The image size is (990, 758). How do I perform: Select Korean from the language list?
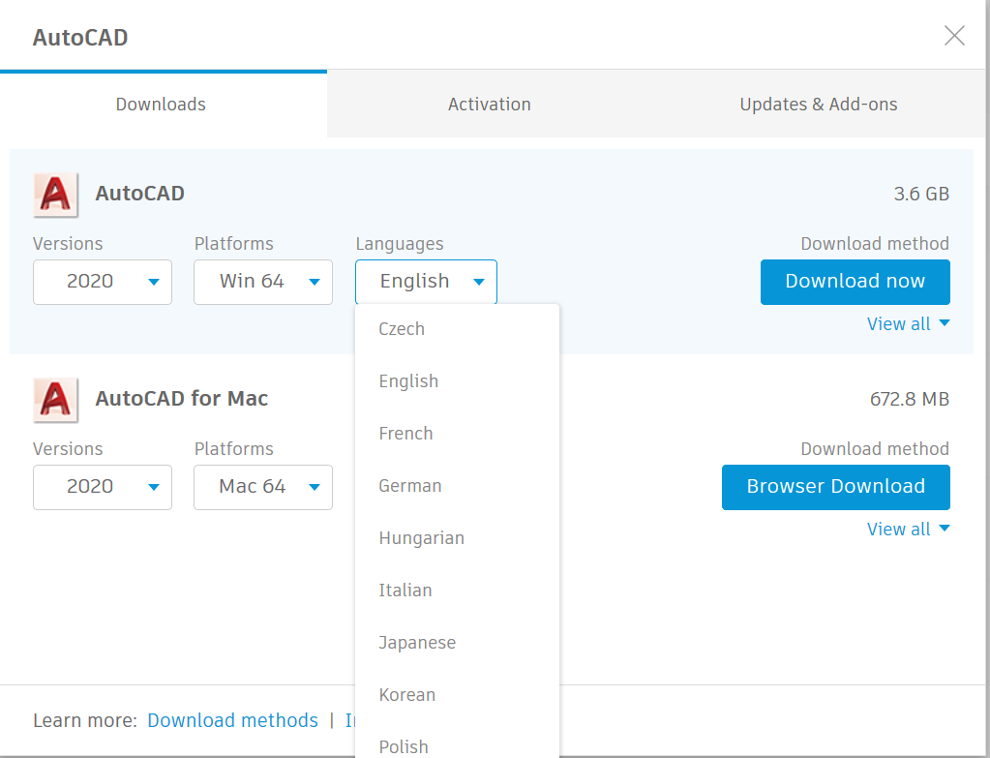[406, 694]
